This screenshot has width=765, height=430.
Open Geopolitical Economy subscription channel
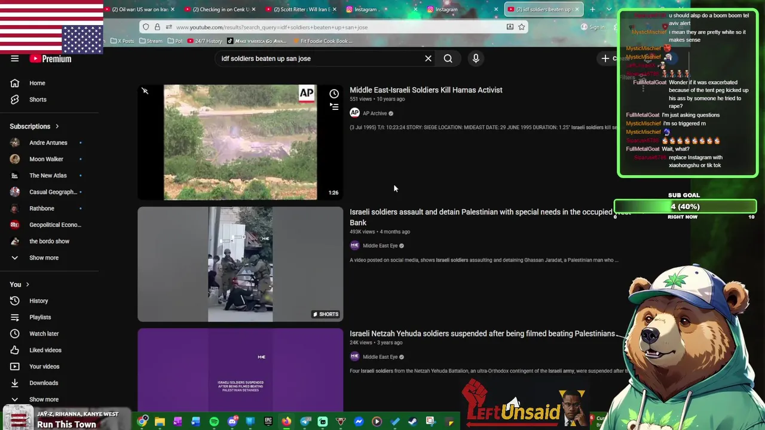click(x=54, y=225)
